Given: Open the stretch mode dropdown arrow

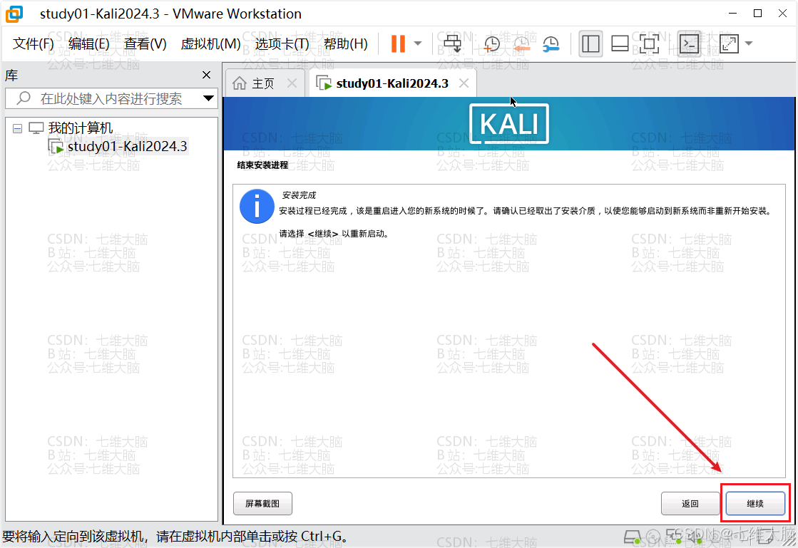Looking at the screenshot, I should tap(749, 43).
